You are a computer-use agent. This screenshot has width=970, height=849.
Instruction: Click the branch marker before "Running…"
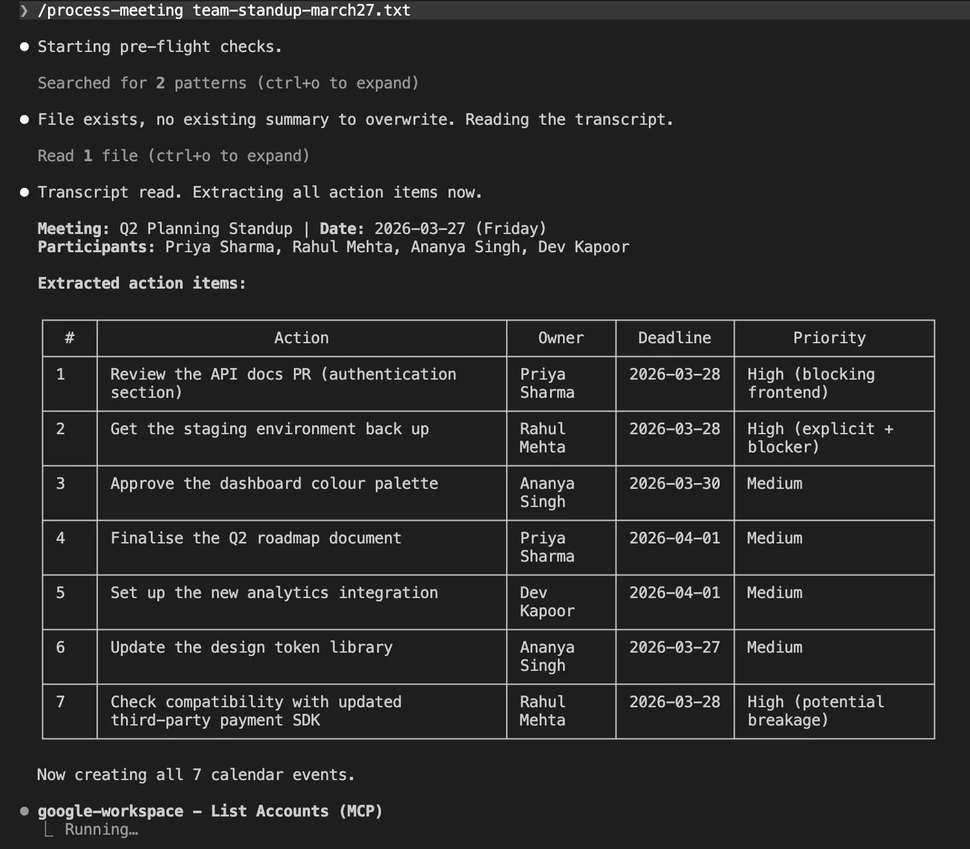[x=49, y=829]
